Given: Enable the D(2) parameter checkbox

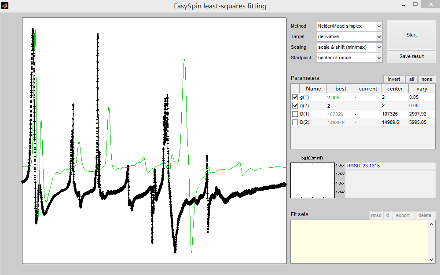Looking at the screenshot, I should pyautogui.click(x=295, y=123).
